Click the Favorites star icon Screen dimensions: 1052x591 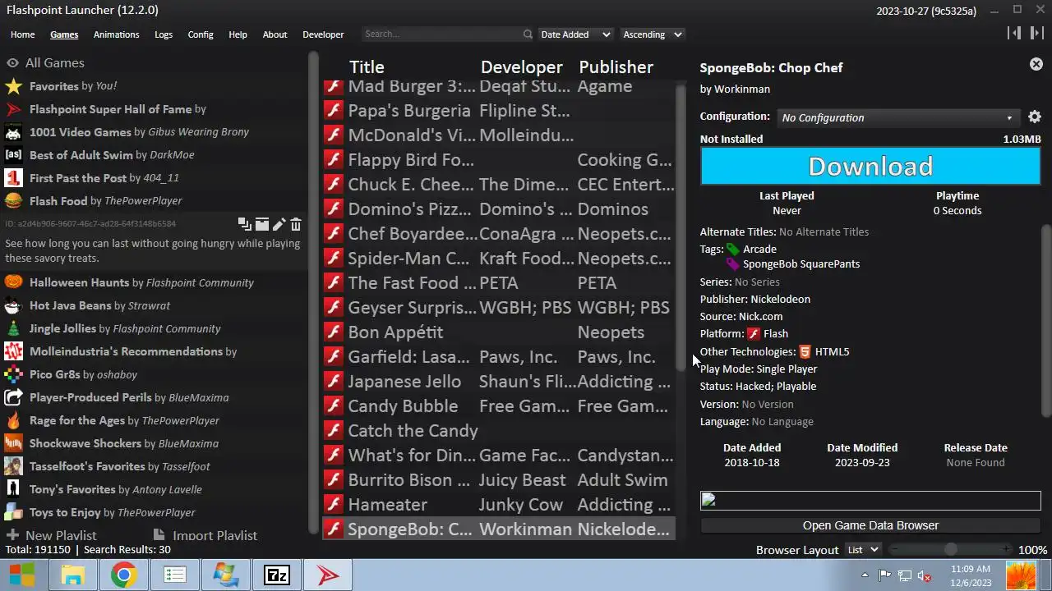pyautogui.click(x=13, y=86)
